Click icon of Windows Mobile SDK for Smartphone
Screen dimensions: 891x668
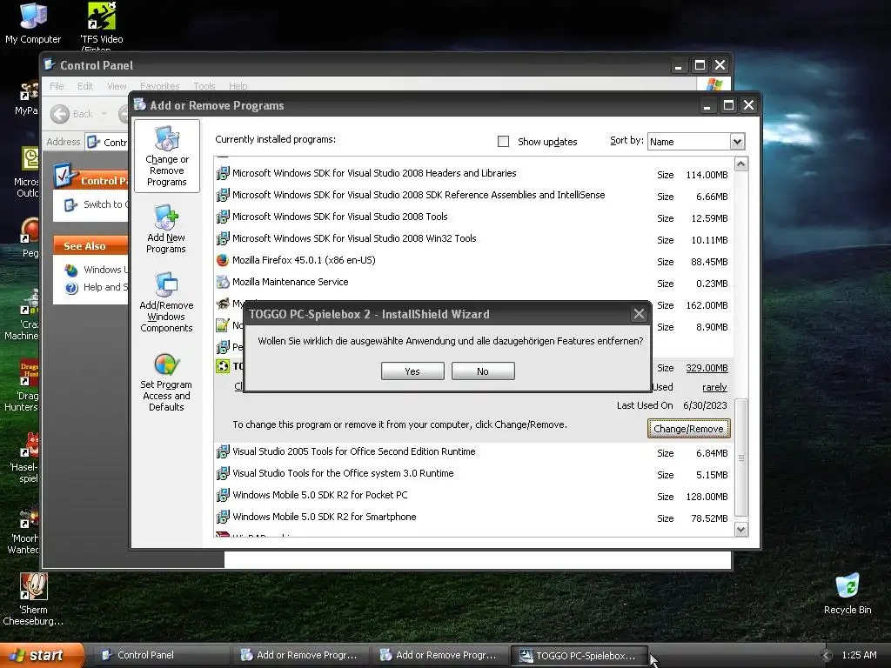click(x=223, y=517)
